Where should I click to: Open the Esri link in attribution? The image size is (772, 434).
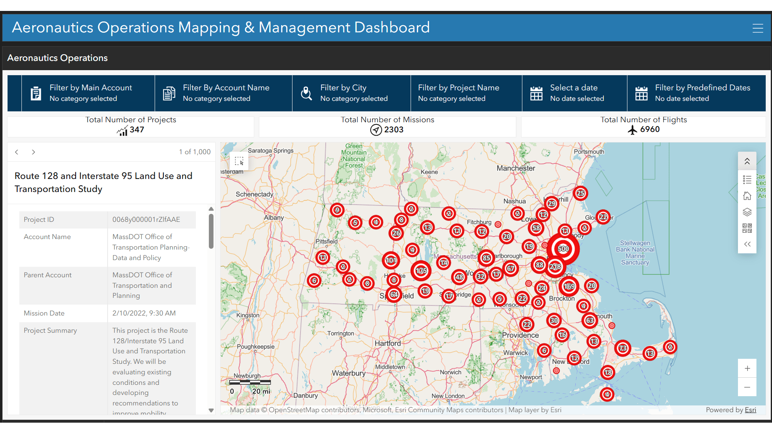[x=750, y=410]
